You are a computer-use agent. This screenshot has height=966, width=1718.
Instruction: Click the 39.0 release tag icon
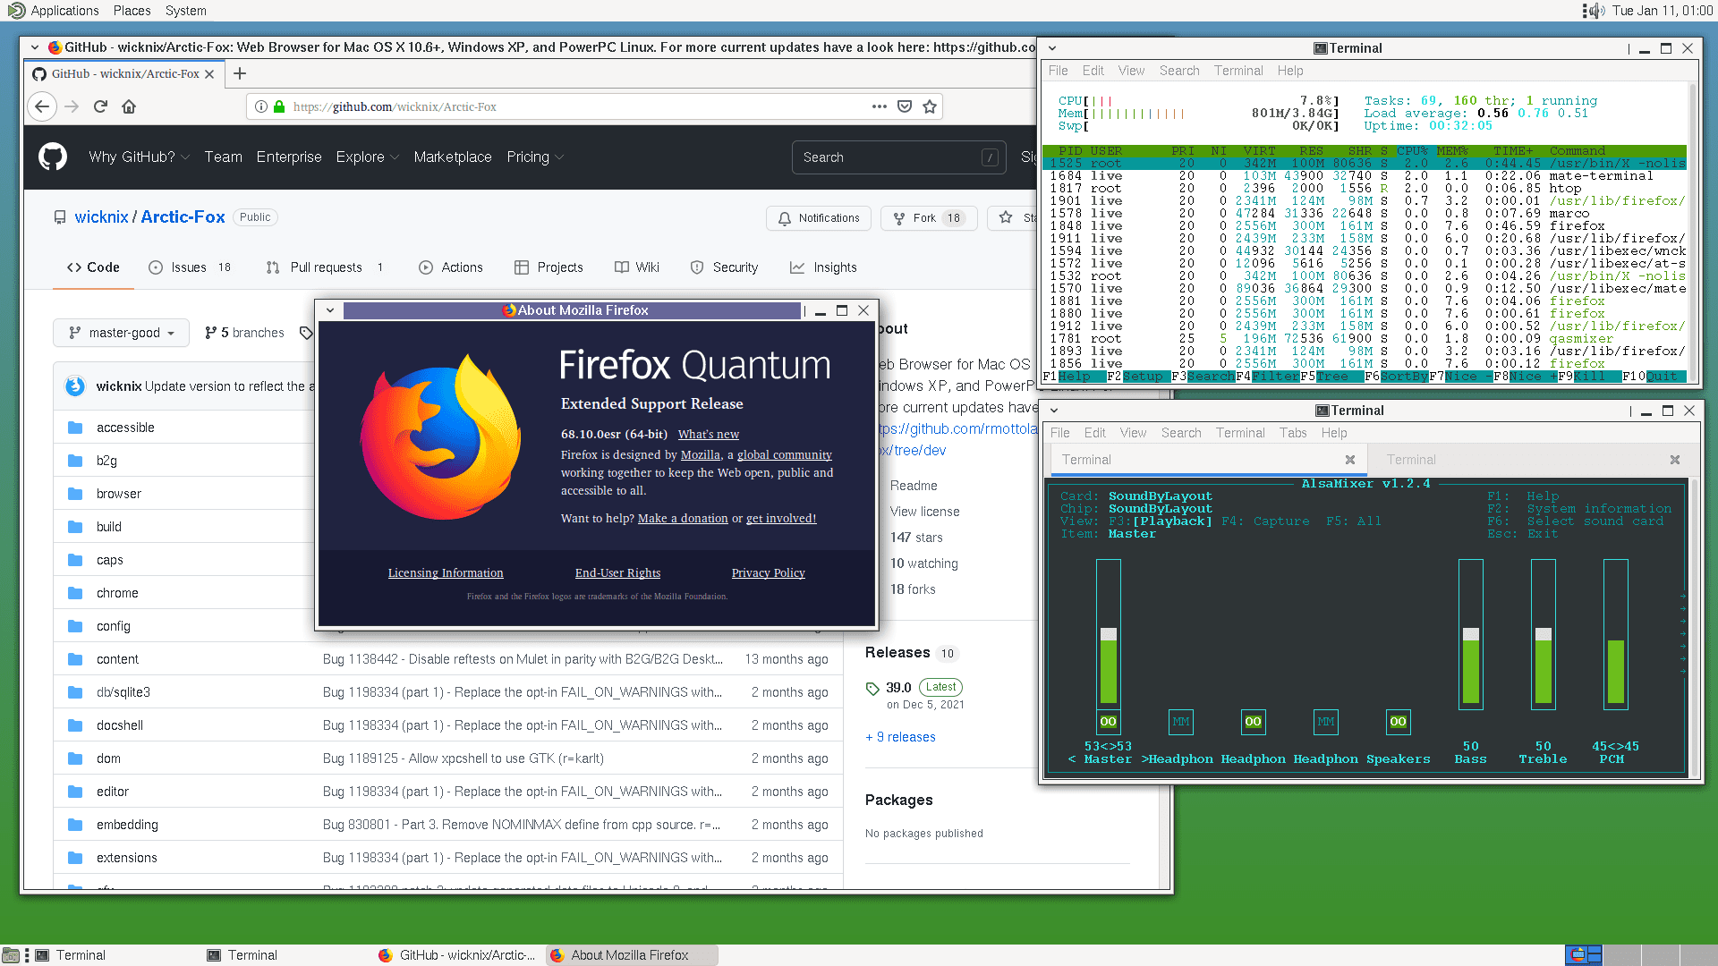pyautogui.click(x=872, y=688)
